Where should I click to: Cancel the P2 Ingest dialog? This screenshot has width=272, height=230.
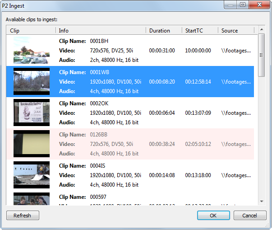(x=250, y=216)
